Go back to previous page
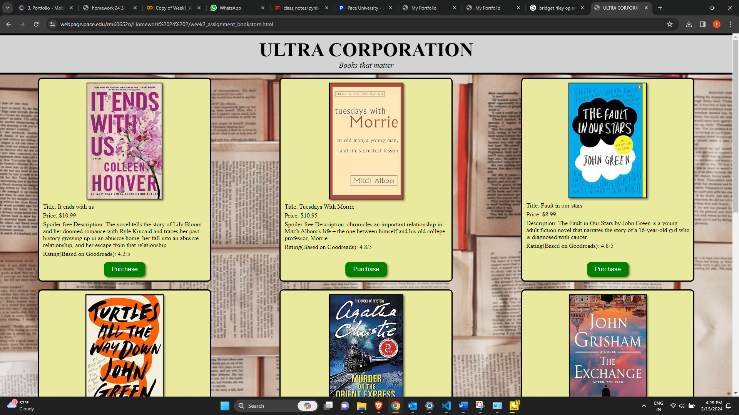 click(x=8, y=24)
